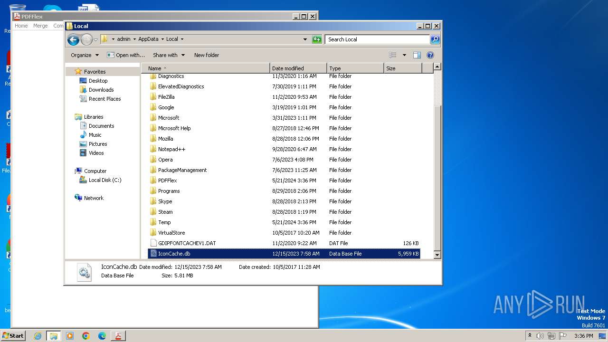Click the AppData breadcrumb segment
This screenshot has width=608, height=342.
tap(148, 39)
